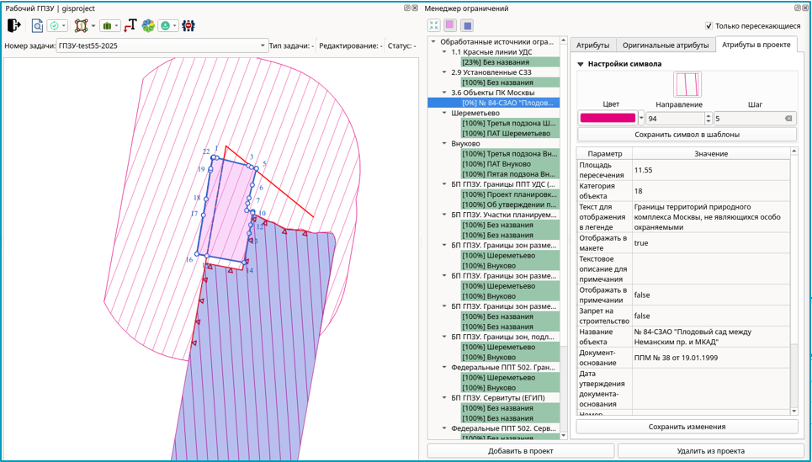Select the Атрибуты в проекте tab
This screenshot has width=812, height=462.
point(756,45)
